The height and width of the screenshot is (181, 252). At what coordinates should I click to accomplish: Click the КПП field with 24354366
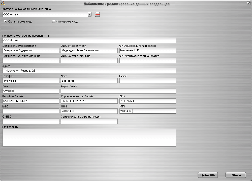pyautogui.click(x=148, y=111)
